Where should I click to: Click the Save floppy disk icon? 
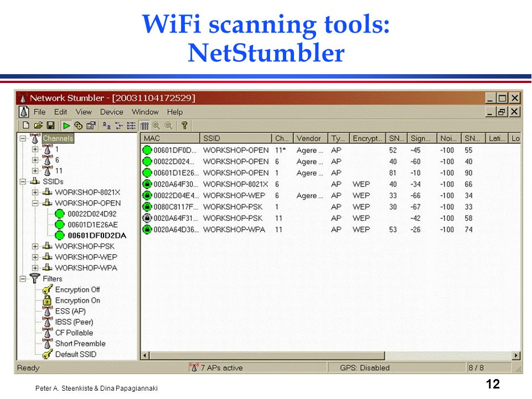tap(50, 125)
